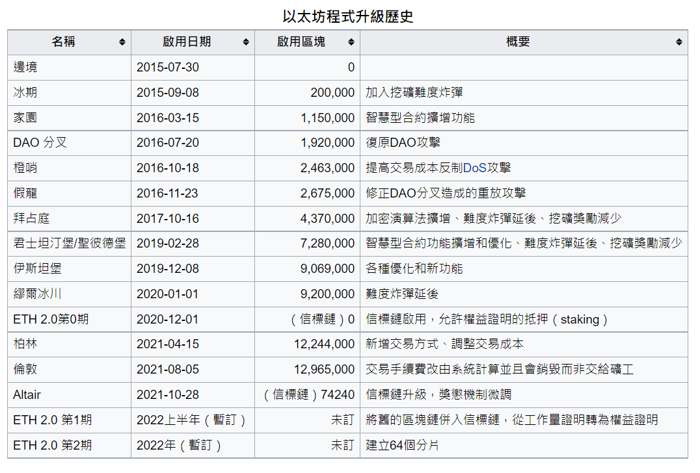The height and width of the screenshot is (473, 700).
Task: Click summary 建立64個分片
Action: point(402,446)
